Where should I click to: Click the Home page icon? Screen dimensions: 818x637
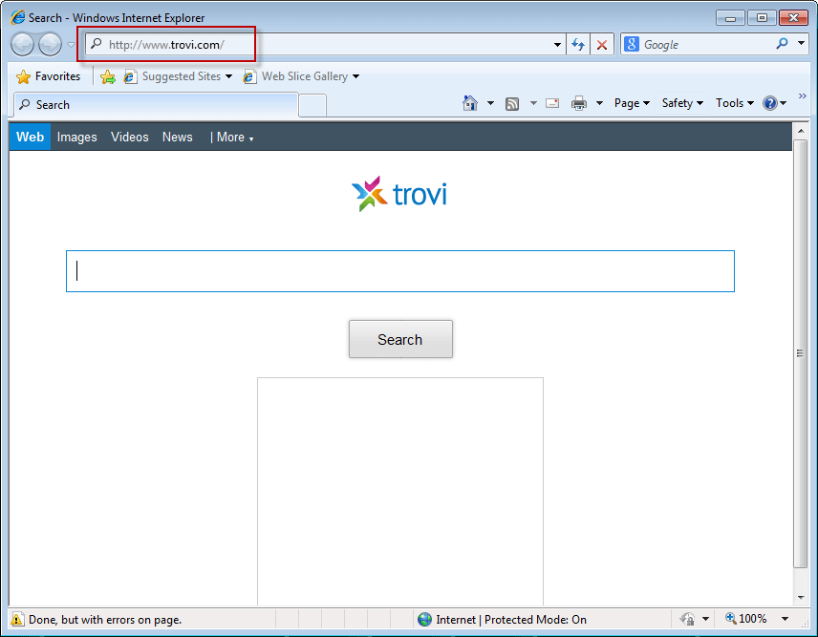pyautogui.click(x=470, y=103)
